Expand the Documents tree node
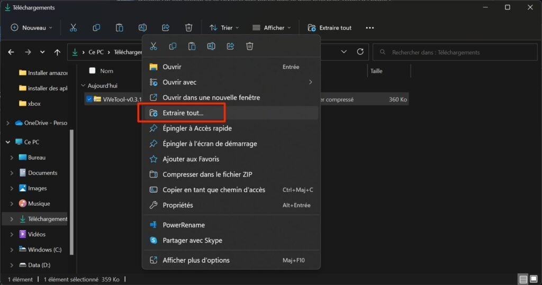Image resolution: width=542 pixels, height=285 pixels. tap(12, 173)
